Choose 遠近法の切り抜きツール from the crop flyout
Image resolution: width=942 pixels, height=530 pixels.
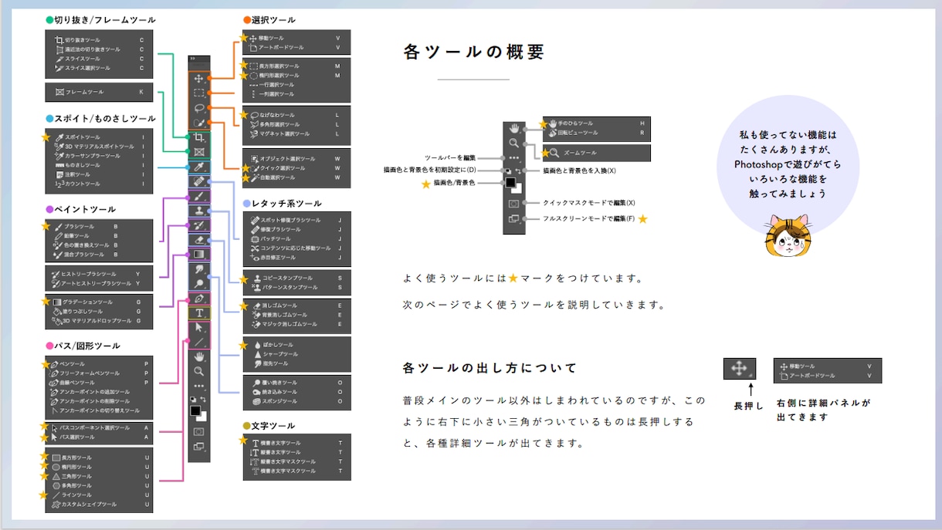click(93, 49)
